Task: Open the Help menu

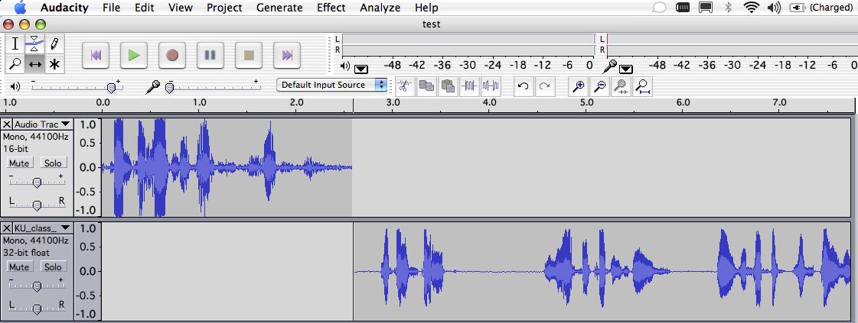Action: [426, 8]
